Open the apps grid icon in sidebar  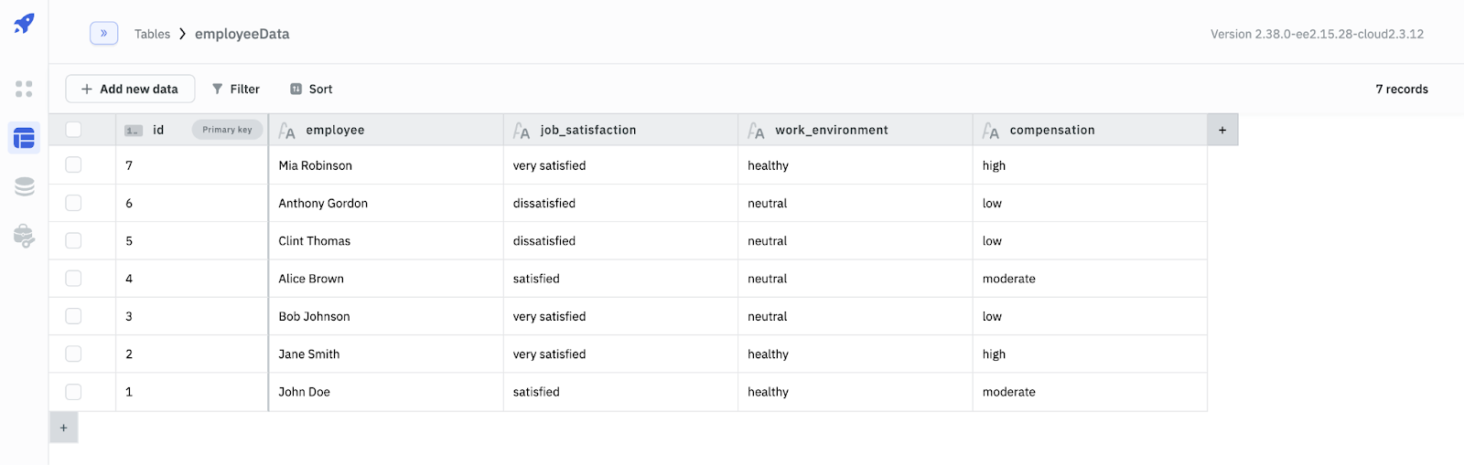coord(24,89)
